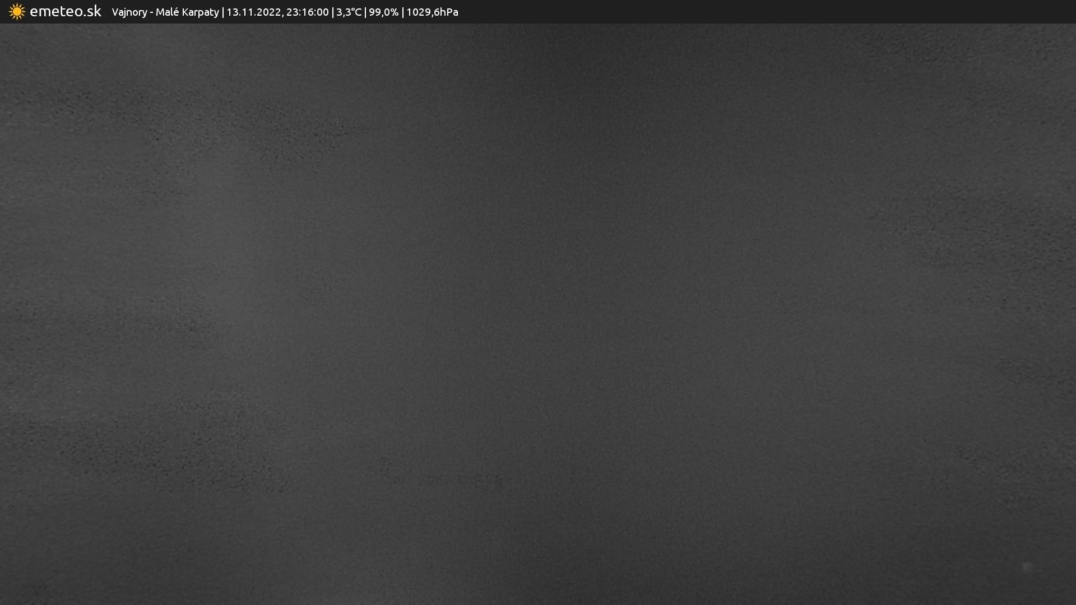Click the separator bar before 1029,6hPa

tap(402, 12)
